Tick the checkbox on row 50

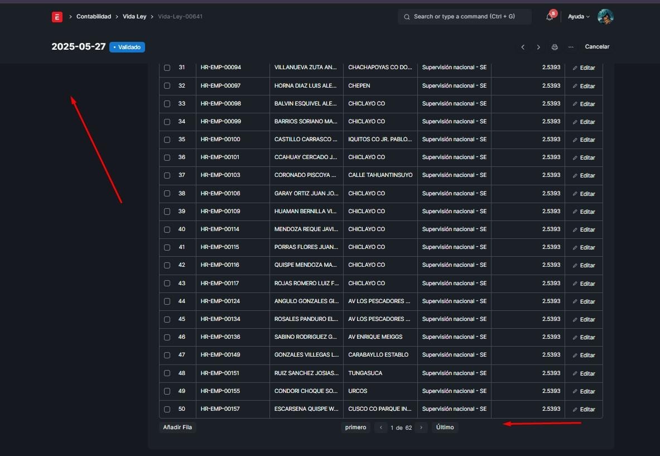point(167,409)
